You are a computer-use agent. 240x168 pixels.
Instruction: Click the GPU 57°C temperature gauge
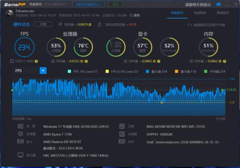[x=143, y=47]
